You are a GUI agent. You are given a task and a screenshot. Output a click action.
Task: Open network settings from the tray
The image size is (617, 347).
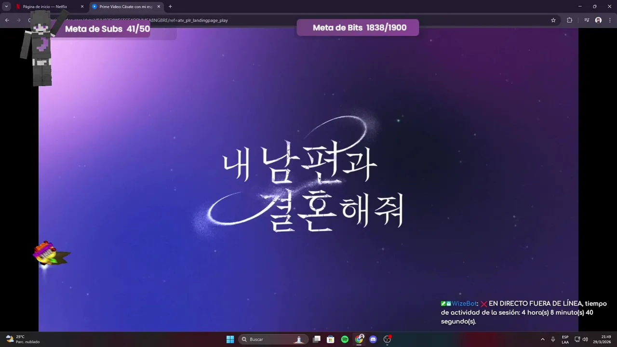(x=577, y=339)
